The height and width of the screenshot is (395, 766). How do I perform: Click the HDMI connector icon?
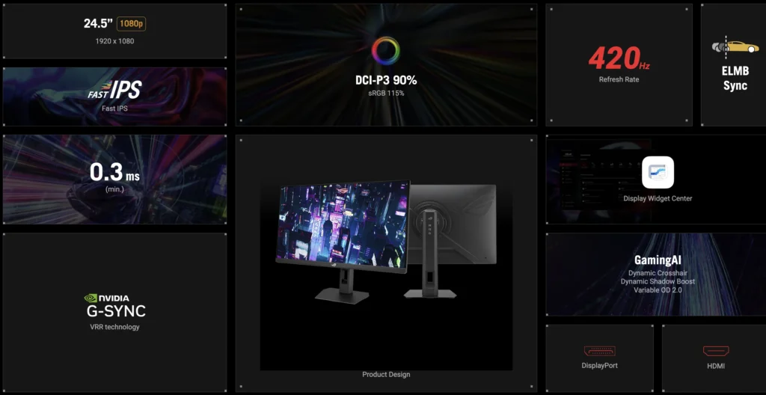pos(716,351)
